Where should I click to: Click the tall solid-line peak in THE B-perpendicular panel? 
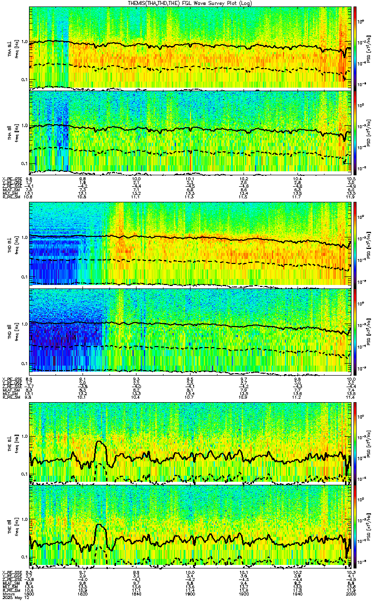100,442
